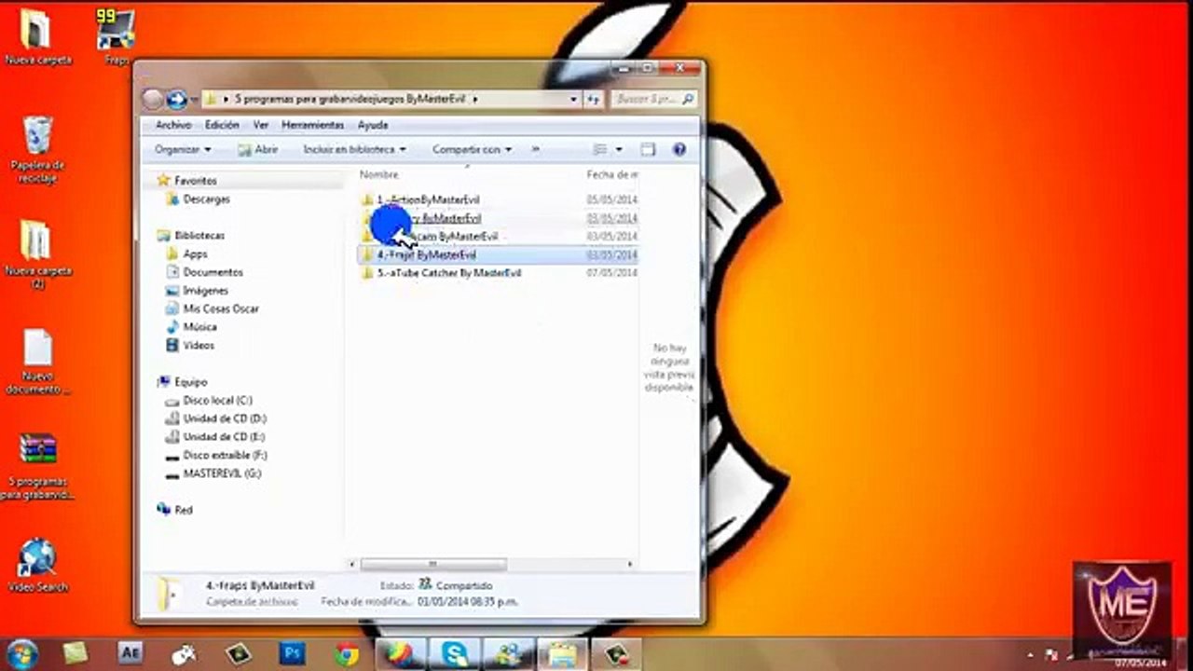Click the Explorer forward navigation button

coord(176,99)
